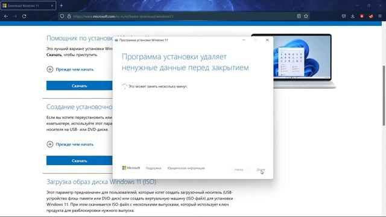Click the page vertical scrollbar thumb
The image size is (386, 217).
[384, 95]
